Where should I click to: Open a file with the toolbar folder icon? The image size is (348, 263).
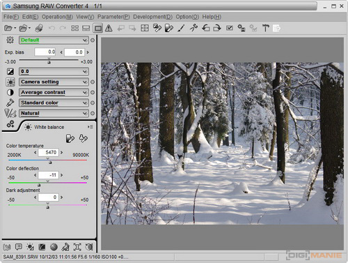[8, 29]
